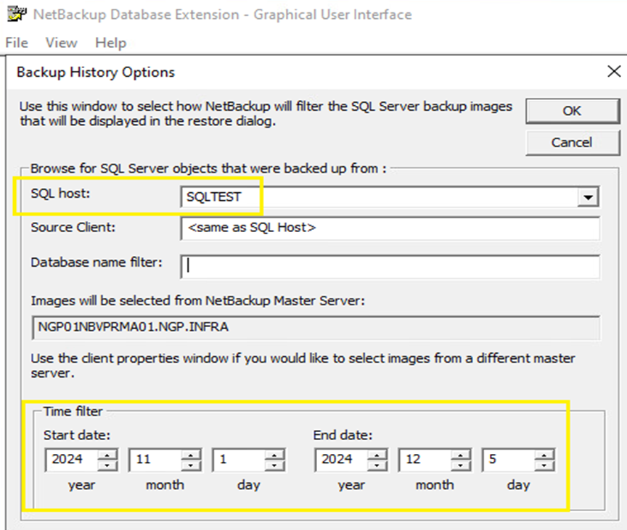This screenshot has height=530, width=627.
Task: Click the 'Start date:' label
Action: click(x=77, y=435)
